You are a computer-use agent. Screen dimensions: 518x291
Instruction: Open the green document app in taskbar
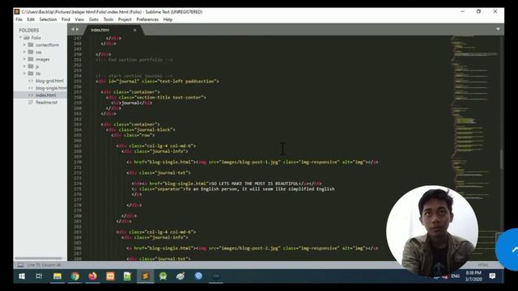tap(128, 276)
